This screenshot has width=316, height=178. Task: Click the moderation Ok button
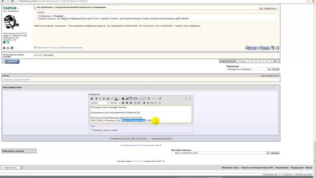[x=276, y=69]
